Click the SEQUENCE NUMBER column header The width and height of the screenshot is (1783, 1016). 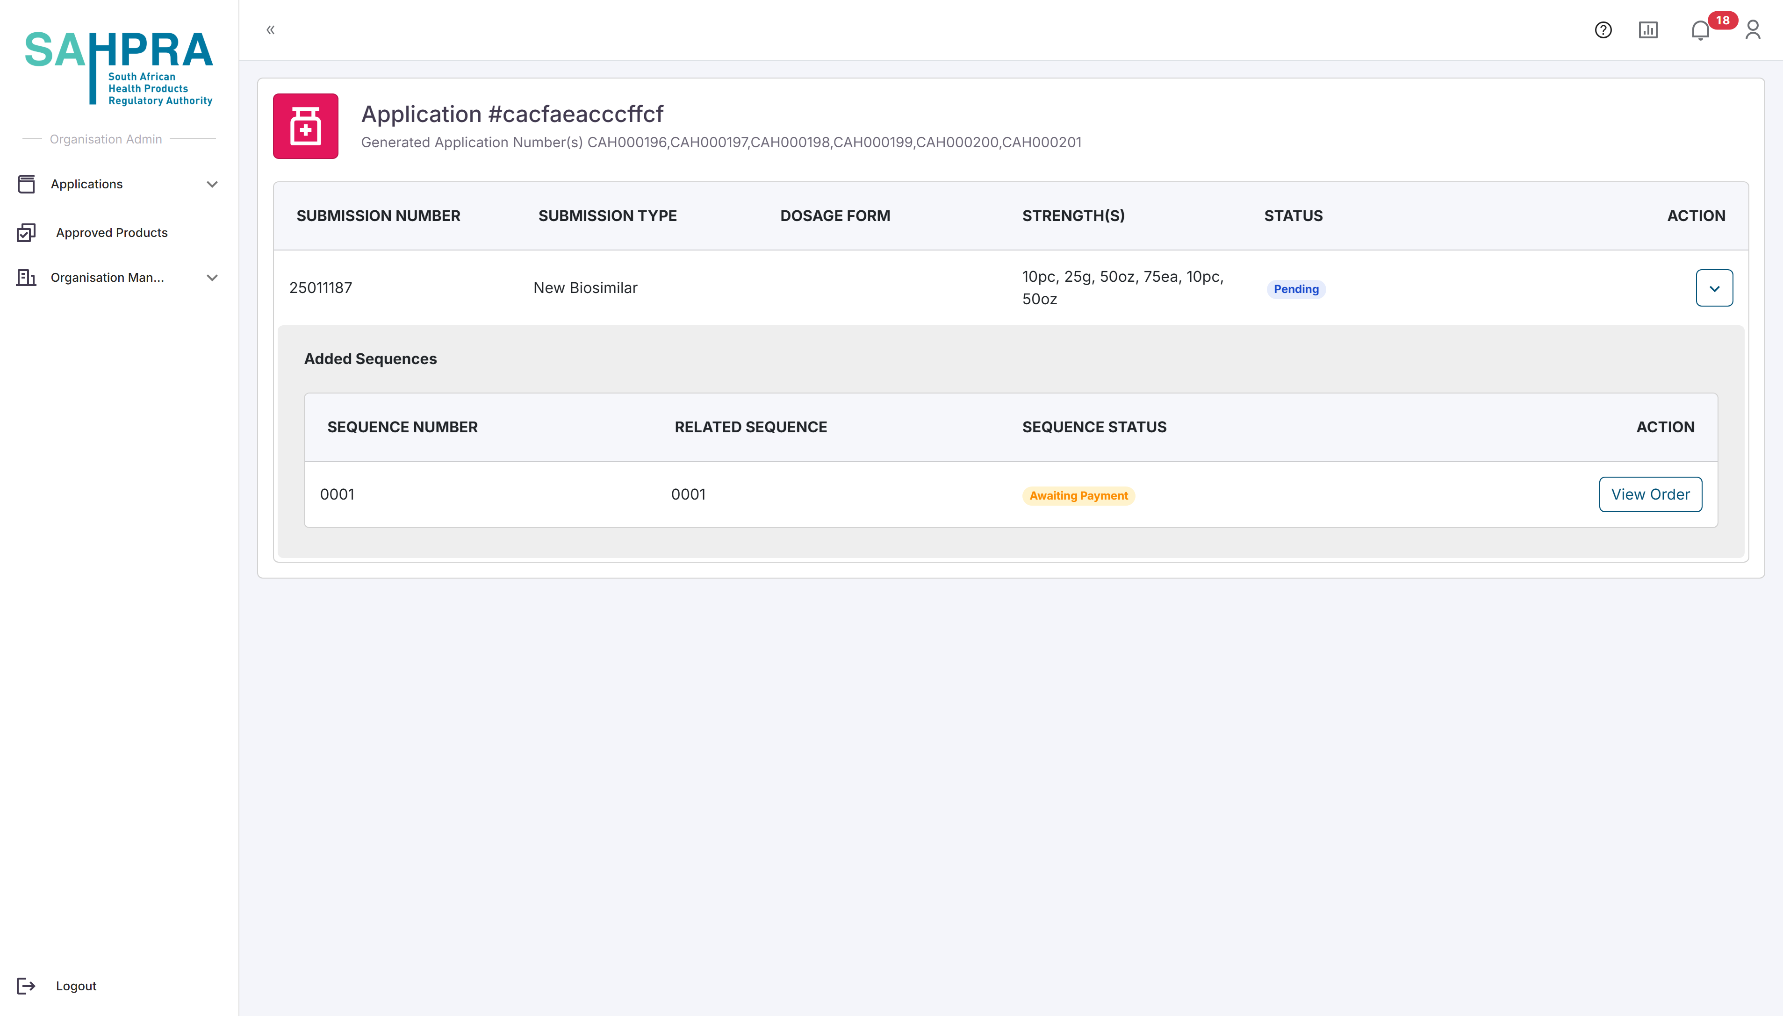click(x=403, y=427)
